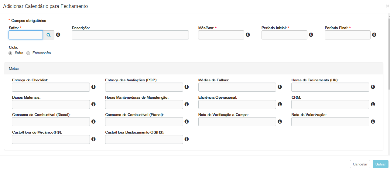Click info icon for Médias de Falhas
This screenshot has width=390, height=170.
coord(280,87)
